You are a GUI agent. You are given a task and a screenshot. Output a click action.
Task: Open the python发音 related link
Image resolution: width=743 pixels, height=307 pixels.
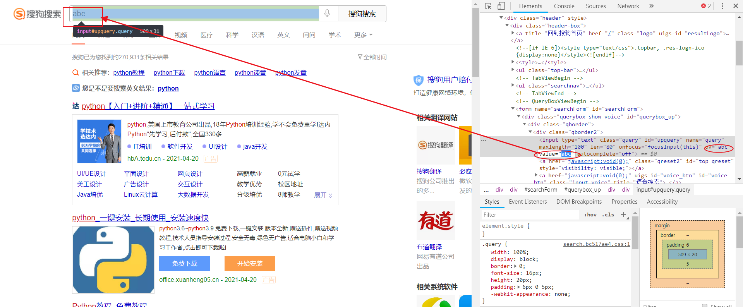(x=291, y=72)
